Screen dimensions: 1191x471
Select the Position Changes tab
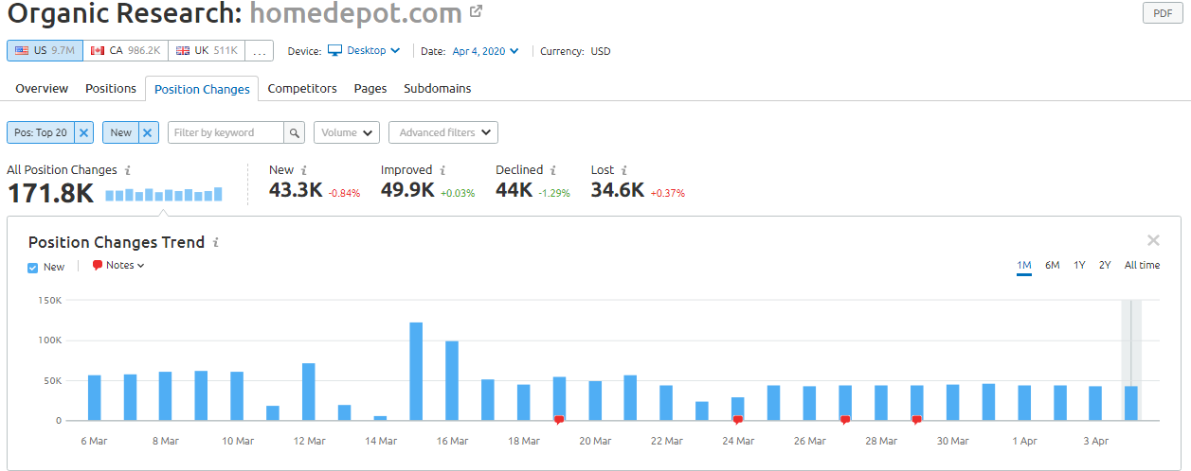point(202,89)
